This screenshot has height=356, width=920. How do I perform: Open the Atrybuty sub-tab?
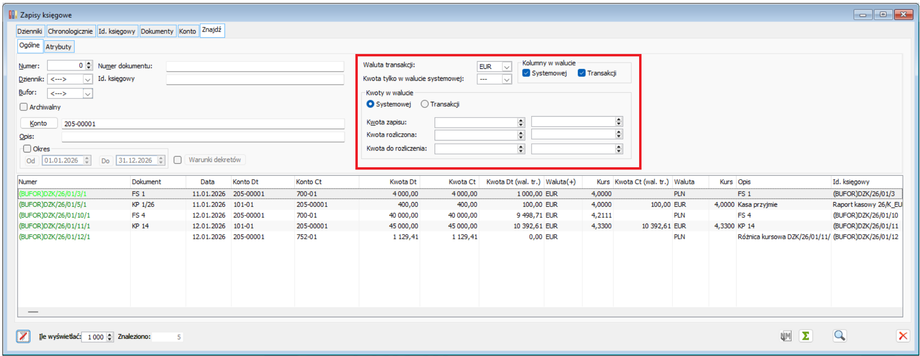point(58,47)
